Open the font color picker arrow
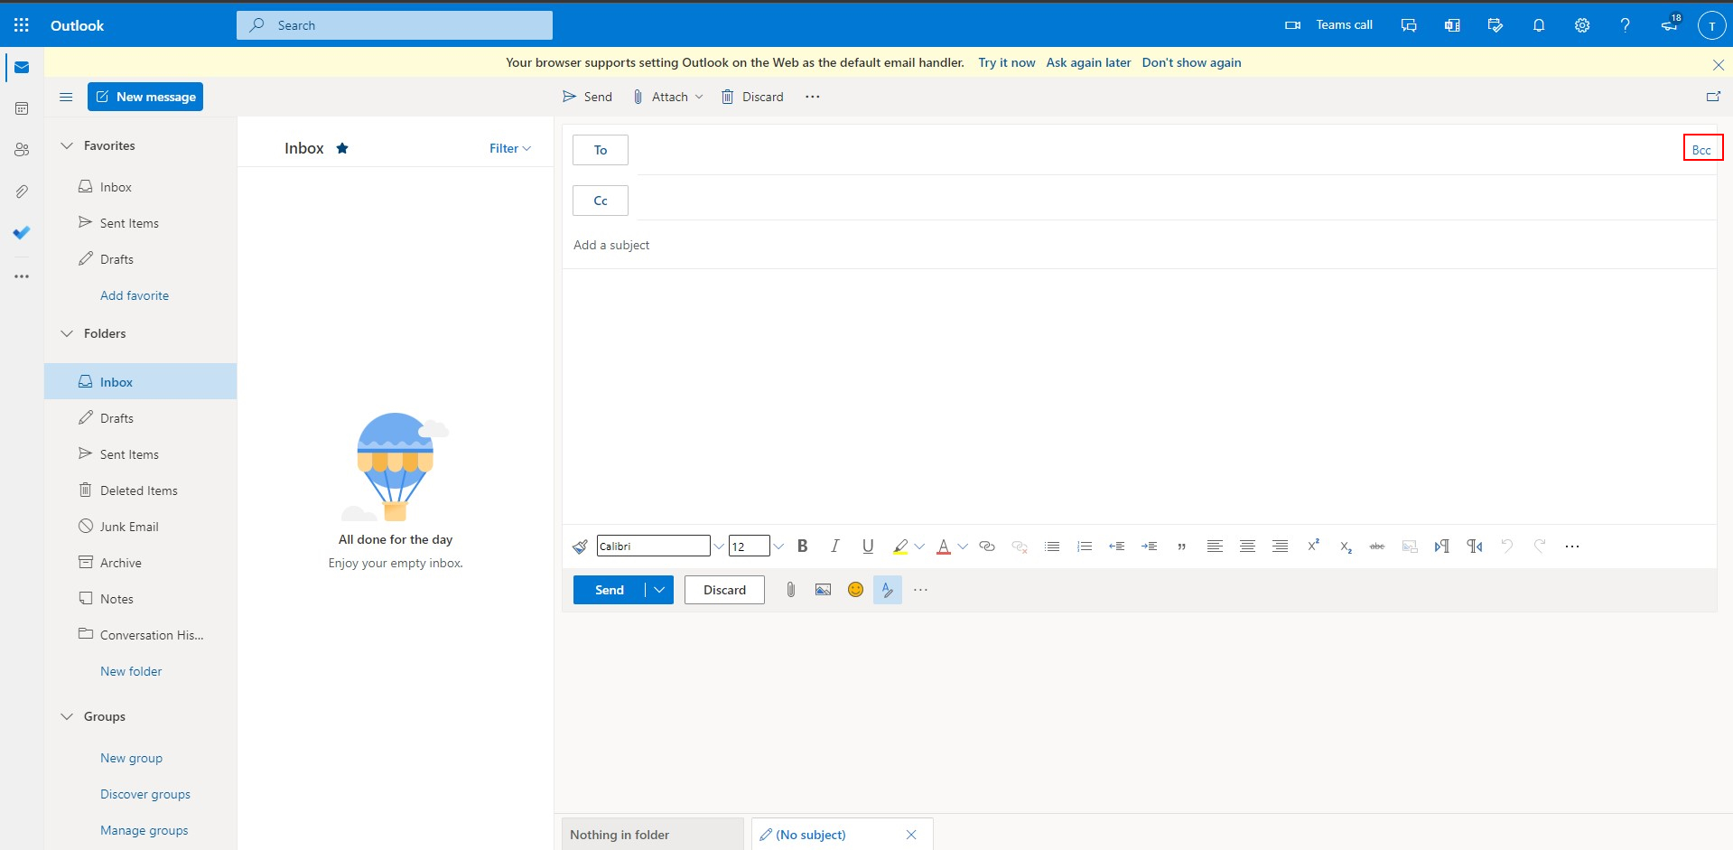 coord(963,546)
